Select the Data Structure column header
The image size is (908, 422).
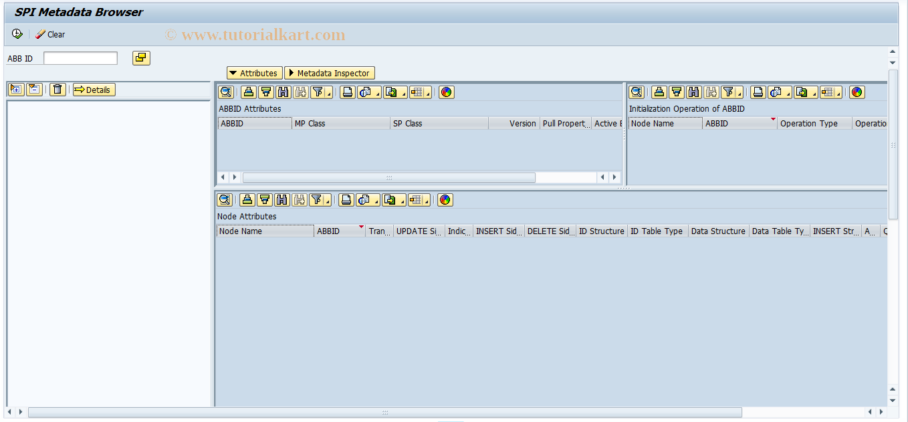coord(719,231)
